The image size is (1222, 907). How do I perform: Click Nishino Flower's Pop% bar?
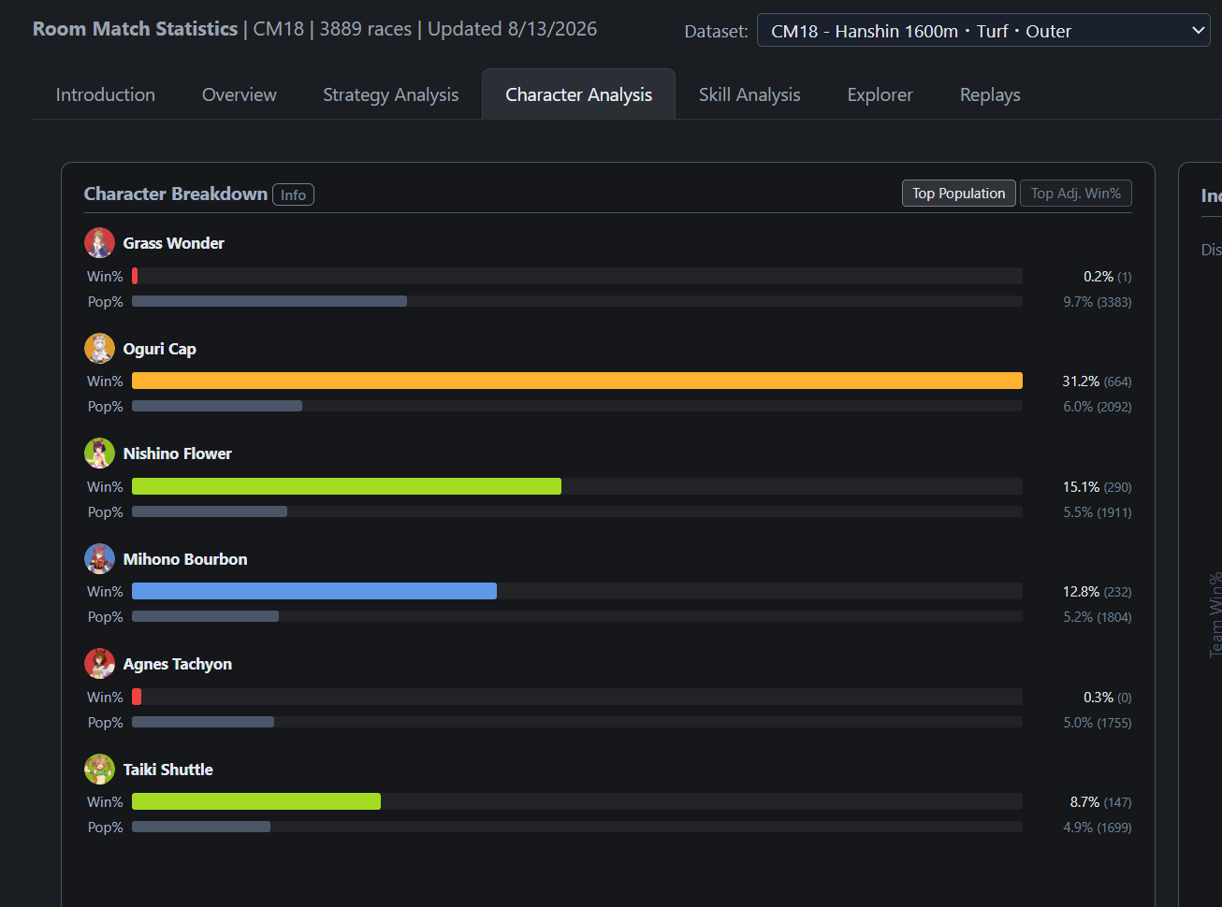[x=210, y=511]
